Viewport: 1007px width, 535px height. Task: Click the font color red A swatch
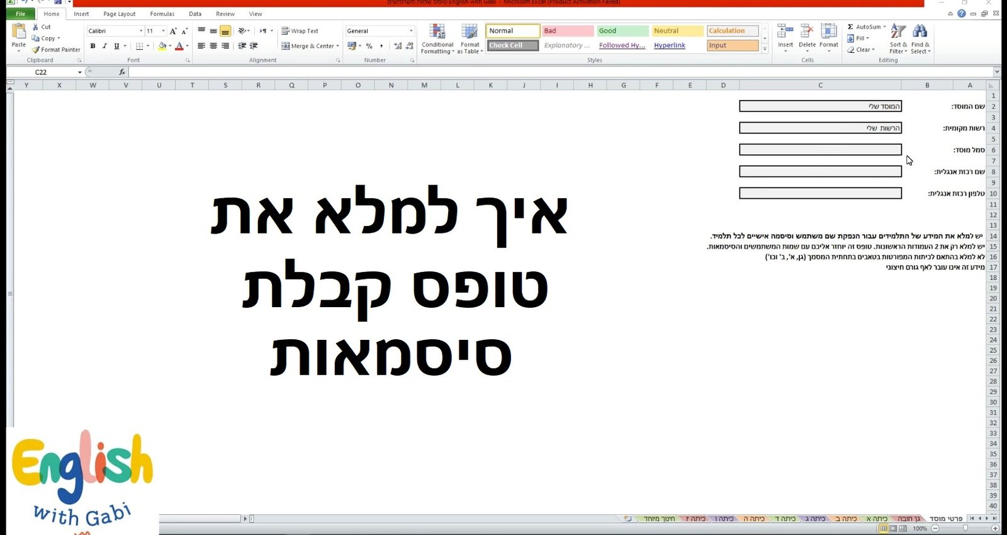[x=179, y=46]
